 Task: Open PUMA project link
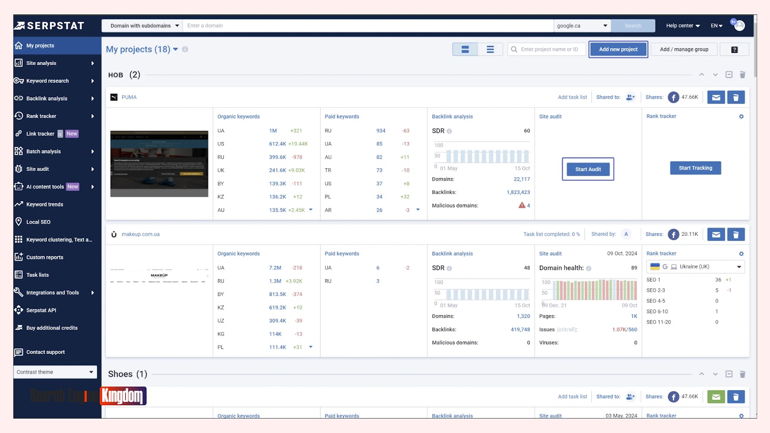click(x=129, y=97)
